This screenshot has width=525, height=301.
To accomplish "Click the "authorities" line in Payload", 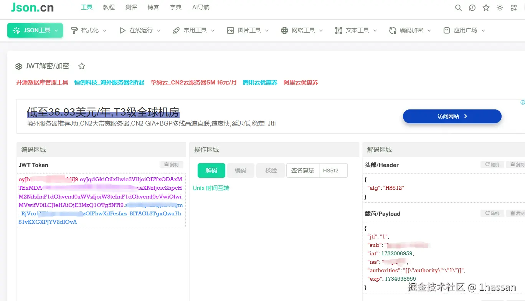I will click(416, 270).
